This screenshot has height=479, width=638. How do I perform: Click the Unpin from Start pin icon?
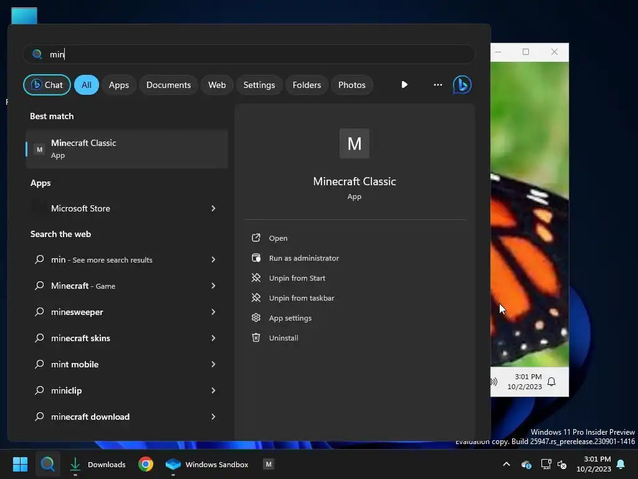click(256, 278)
